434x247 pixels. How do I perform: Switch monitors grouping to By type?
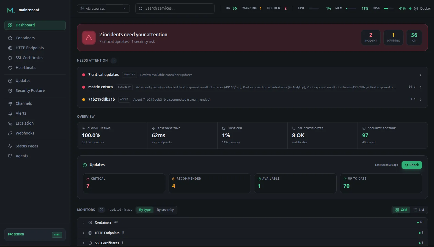coord(145,210)
